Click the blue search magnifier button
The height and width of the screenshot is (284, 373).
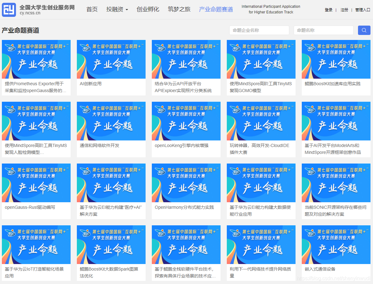click(x=364, y=30)
